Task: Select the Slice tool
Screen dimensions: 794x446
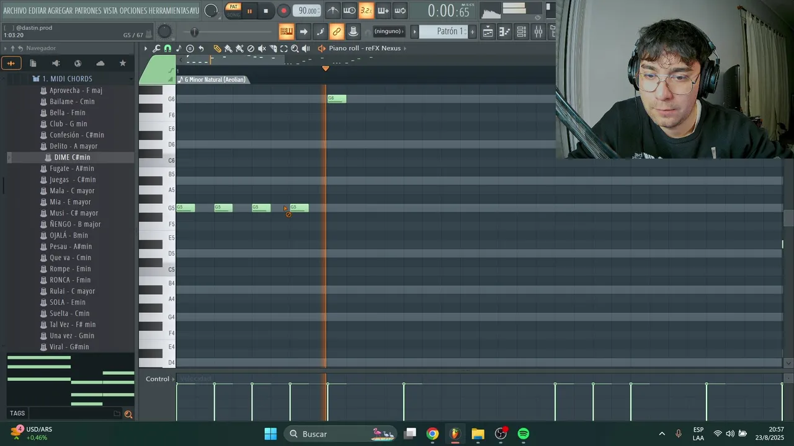Action: click(273, 48)
